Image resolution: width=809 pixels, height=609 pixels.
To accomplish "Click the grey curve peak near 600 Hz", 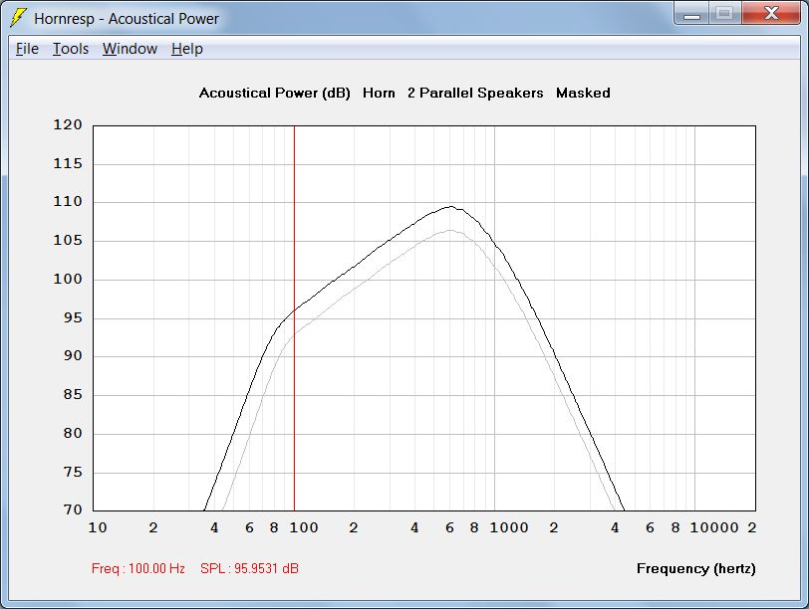I will coord(450,230).
